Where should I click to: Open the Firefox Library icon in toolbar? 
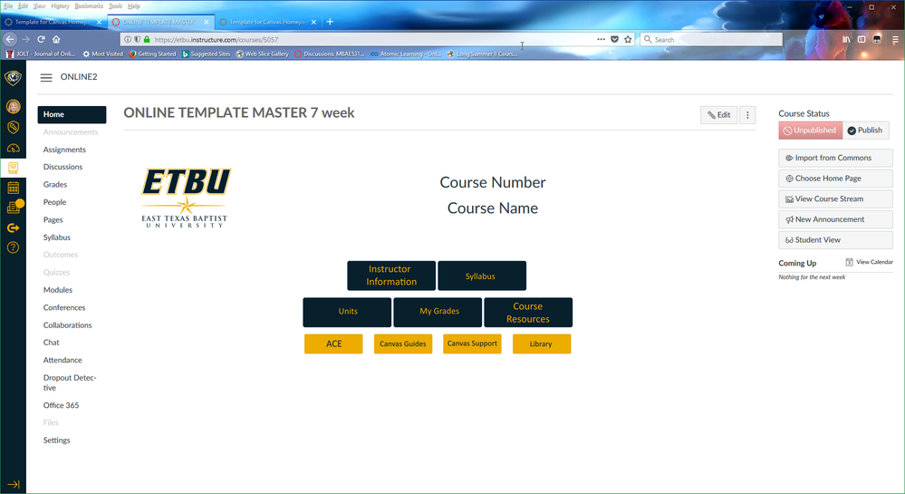pos(846,39)
